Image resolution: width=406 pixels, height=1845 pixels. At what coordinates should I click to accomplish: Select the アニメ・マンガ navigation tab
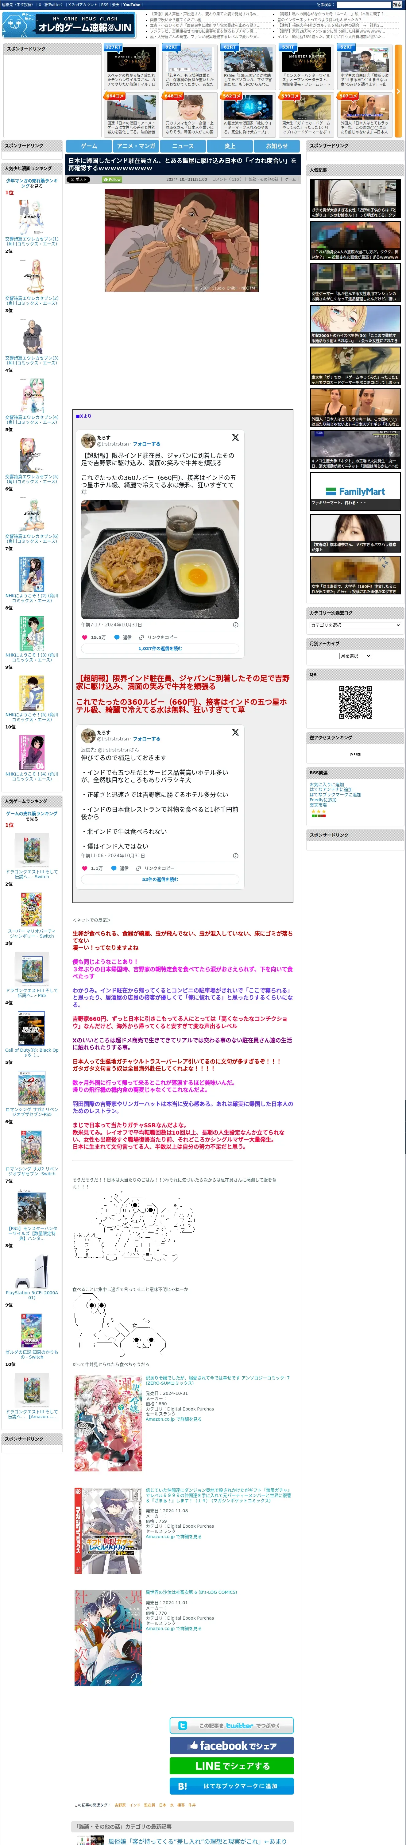[x=136, y=146]
